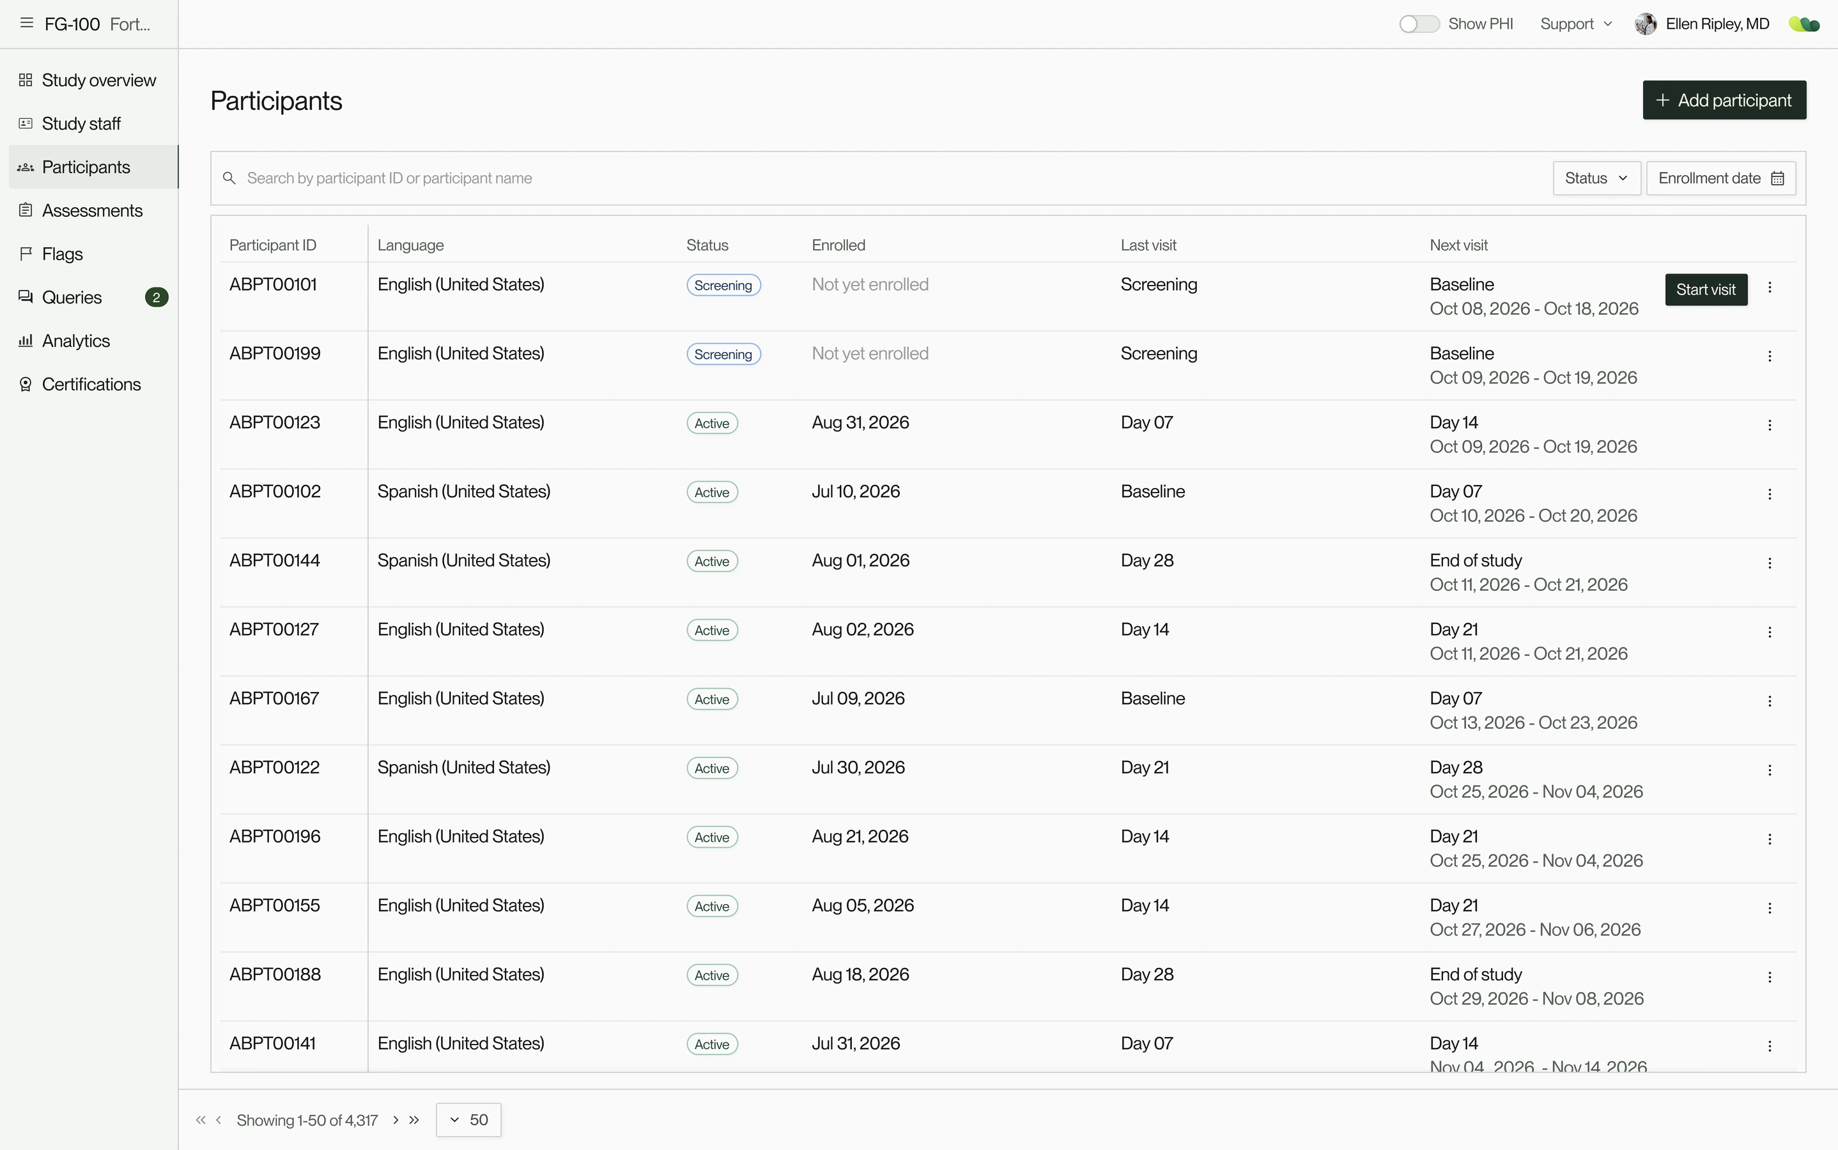Image resolution: width=1838 pixels, height=1150 pixels.
Task: Click the Analytics bar chart icon
Action: 25,340
